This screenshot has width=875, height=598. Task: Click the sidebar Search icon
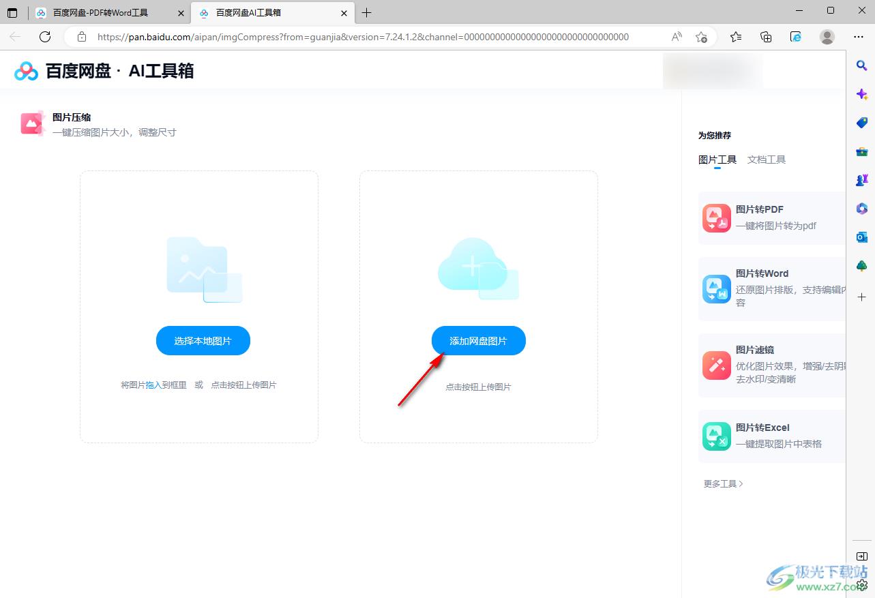(x=861, y=65)
